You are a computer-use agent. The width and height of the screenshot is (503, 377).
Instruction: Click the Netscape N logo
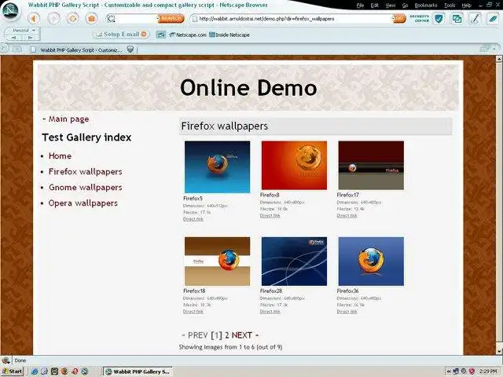[9, 10]
